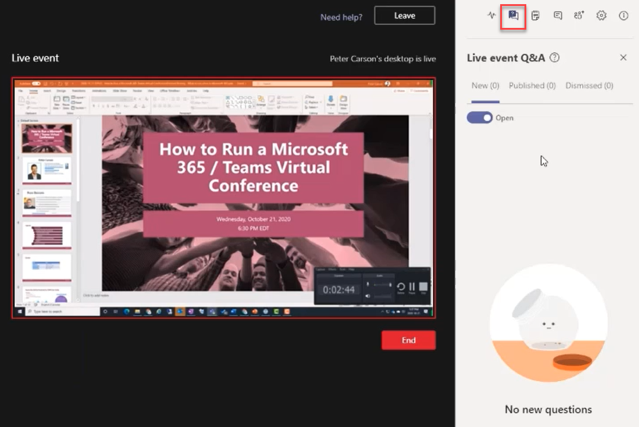The height and width of the screenshot is (427, 639).
Task: Click the help icon beside Live event Q&A
Action: coord(554,58)
